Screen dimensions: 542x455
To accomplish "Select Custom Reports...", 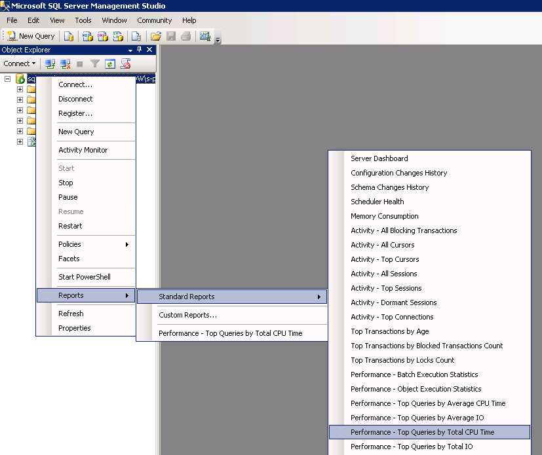I will (x=232, y=315).
